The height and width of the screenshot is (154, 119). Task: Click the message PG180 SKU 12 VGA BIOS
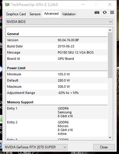pos(76,52)
